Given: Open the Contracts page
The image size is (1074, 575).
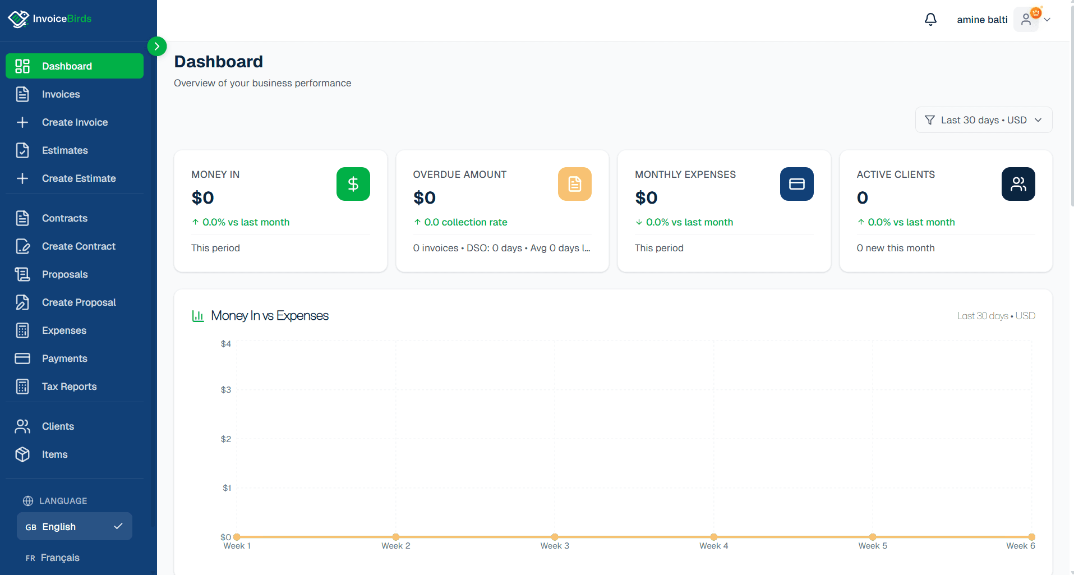Looking at the screenshot, I should (x=75, y=218).
